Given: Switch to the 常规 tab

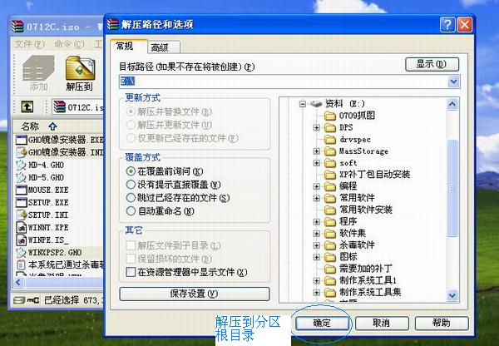Looking at the screenshot, I should coord(125,47).
